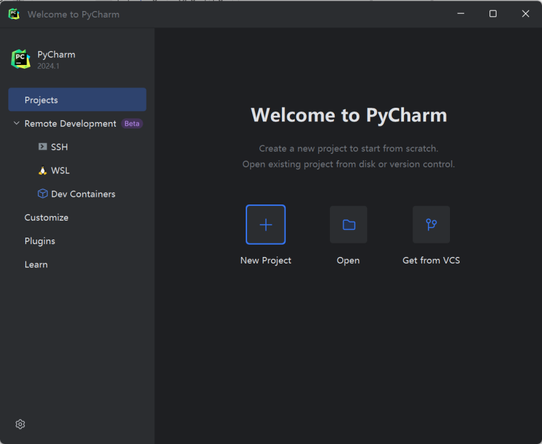The height and width of the screenshot is (444, 542).
Task: Select the SSH entry
Action: point(60,147)
